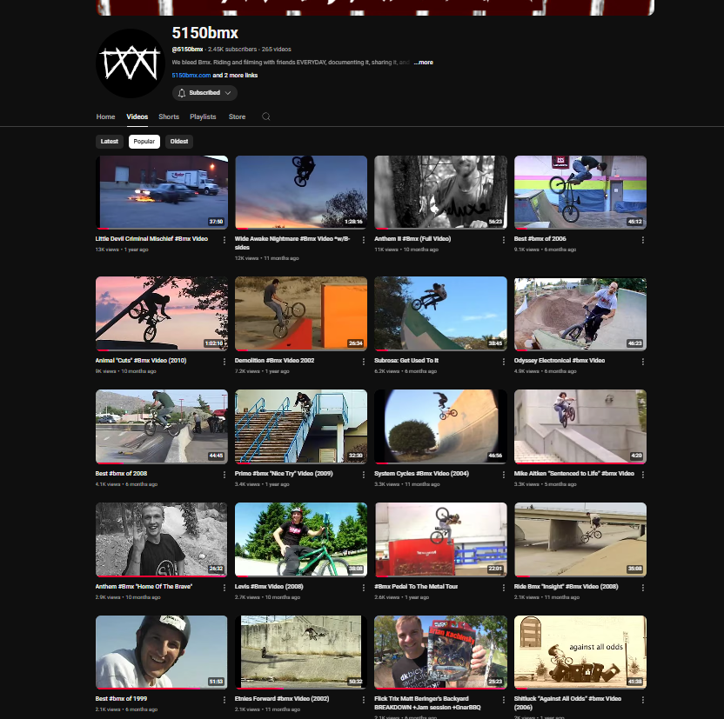Open the channel search magnifier icon

[x=266, y=117]
